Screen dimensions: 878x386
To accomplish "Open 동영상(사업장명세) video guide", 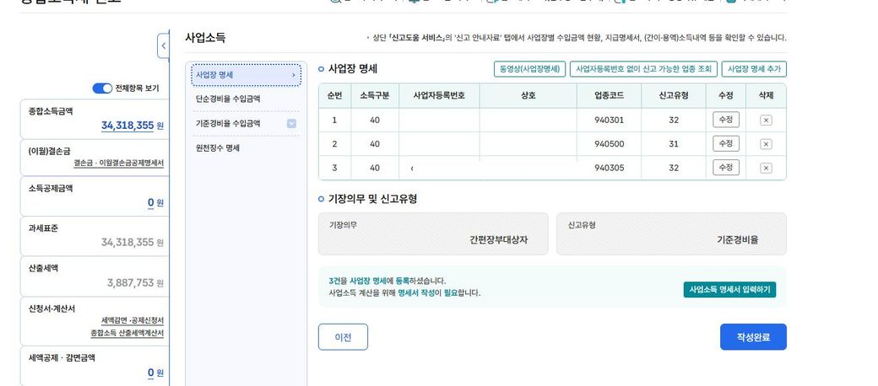I will [529, 69].
